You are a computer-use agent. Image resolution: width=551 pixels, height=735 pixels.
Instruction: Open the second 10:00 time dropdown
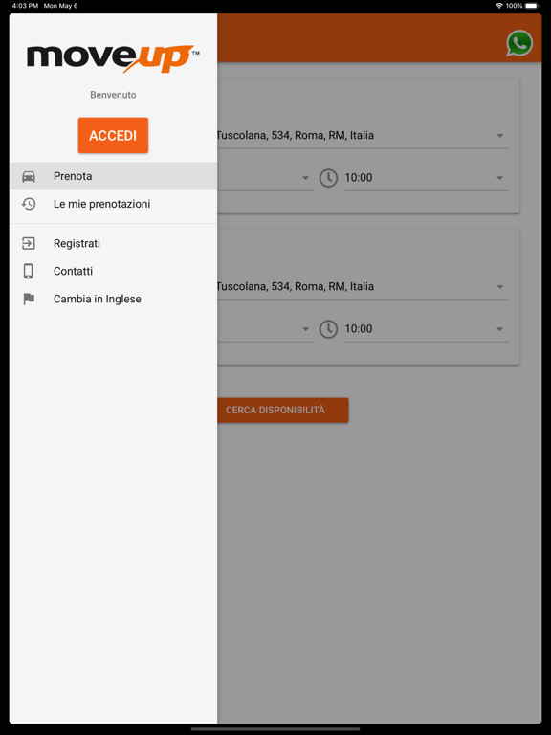(x=427, y=329)
